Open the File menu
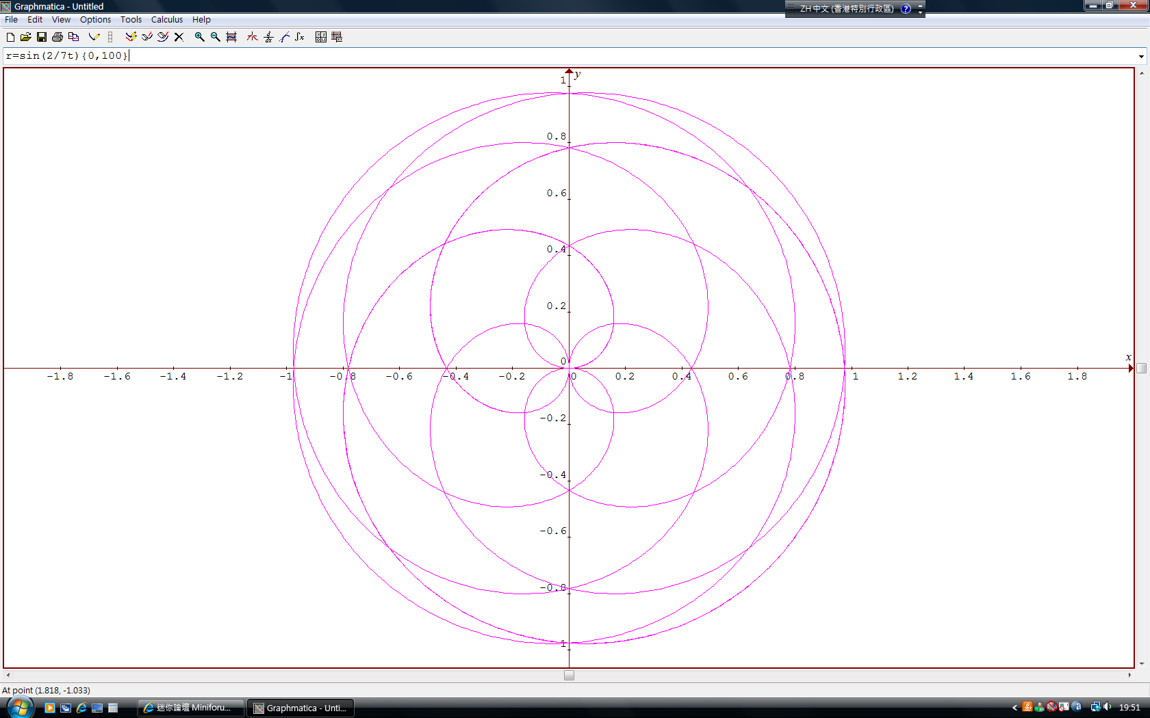The width and height of the screenshot is (1150, 718). 12,19
